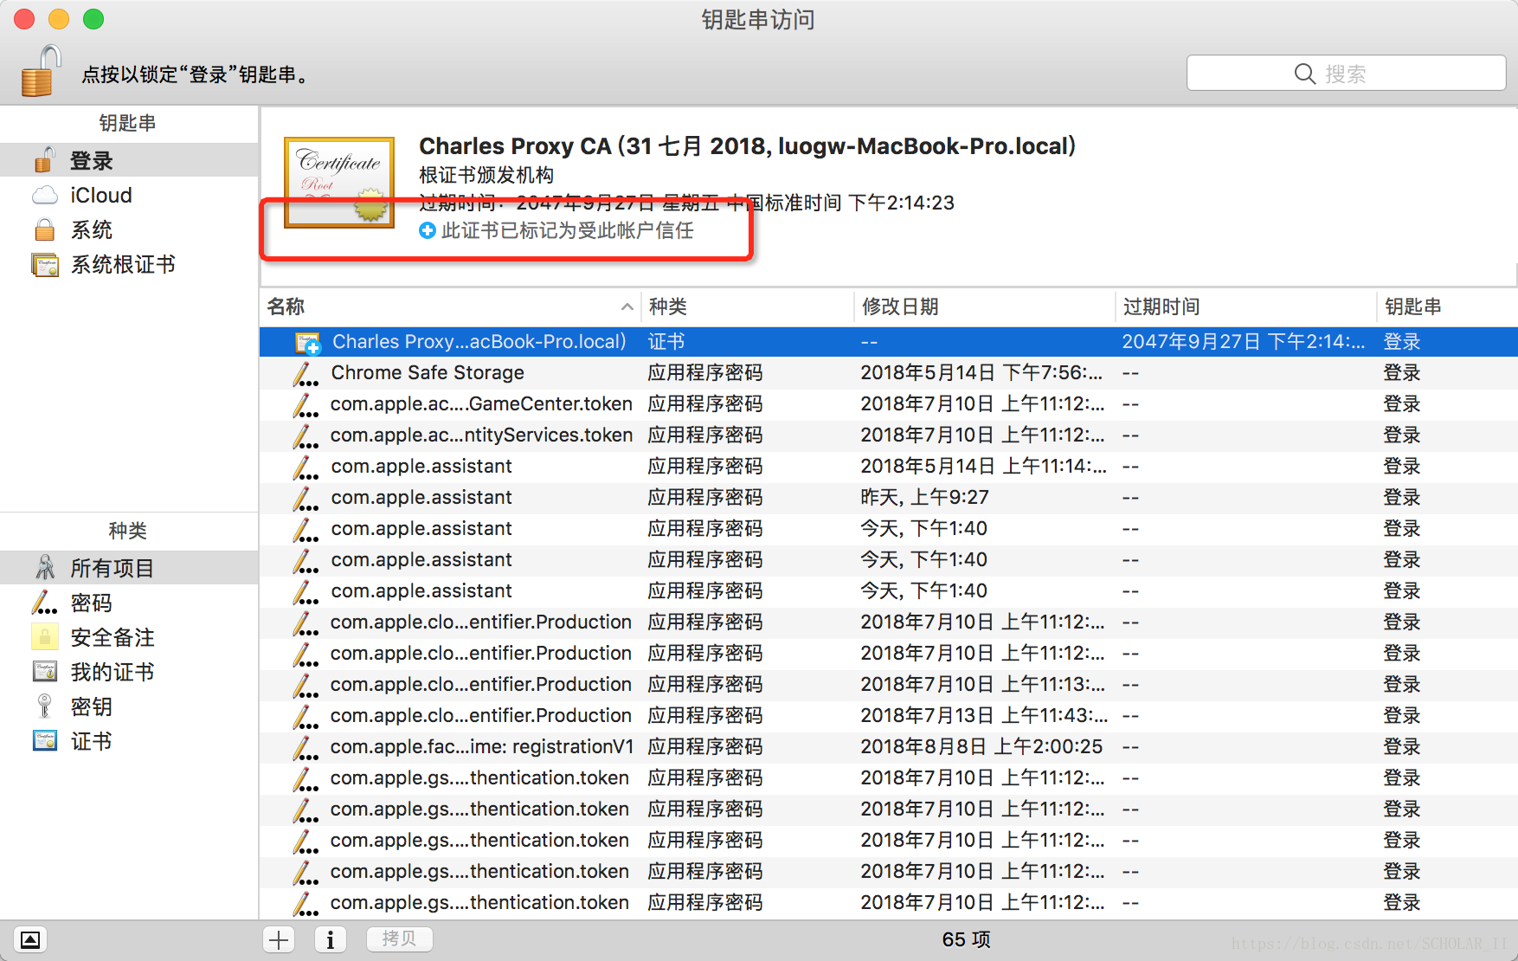Click the 所有项目 keys icon
Viewport: 1518px width, 961px height.
[45, 568]
